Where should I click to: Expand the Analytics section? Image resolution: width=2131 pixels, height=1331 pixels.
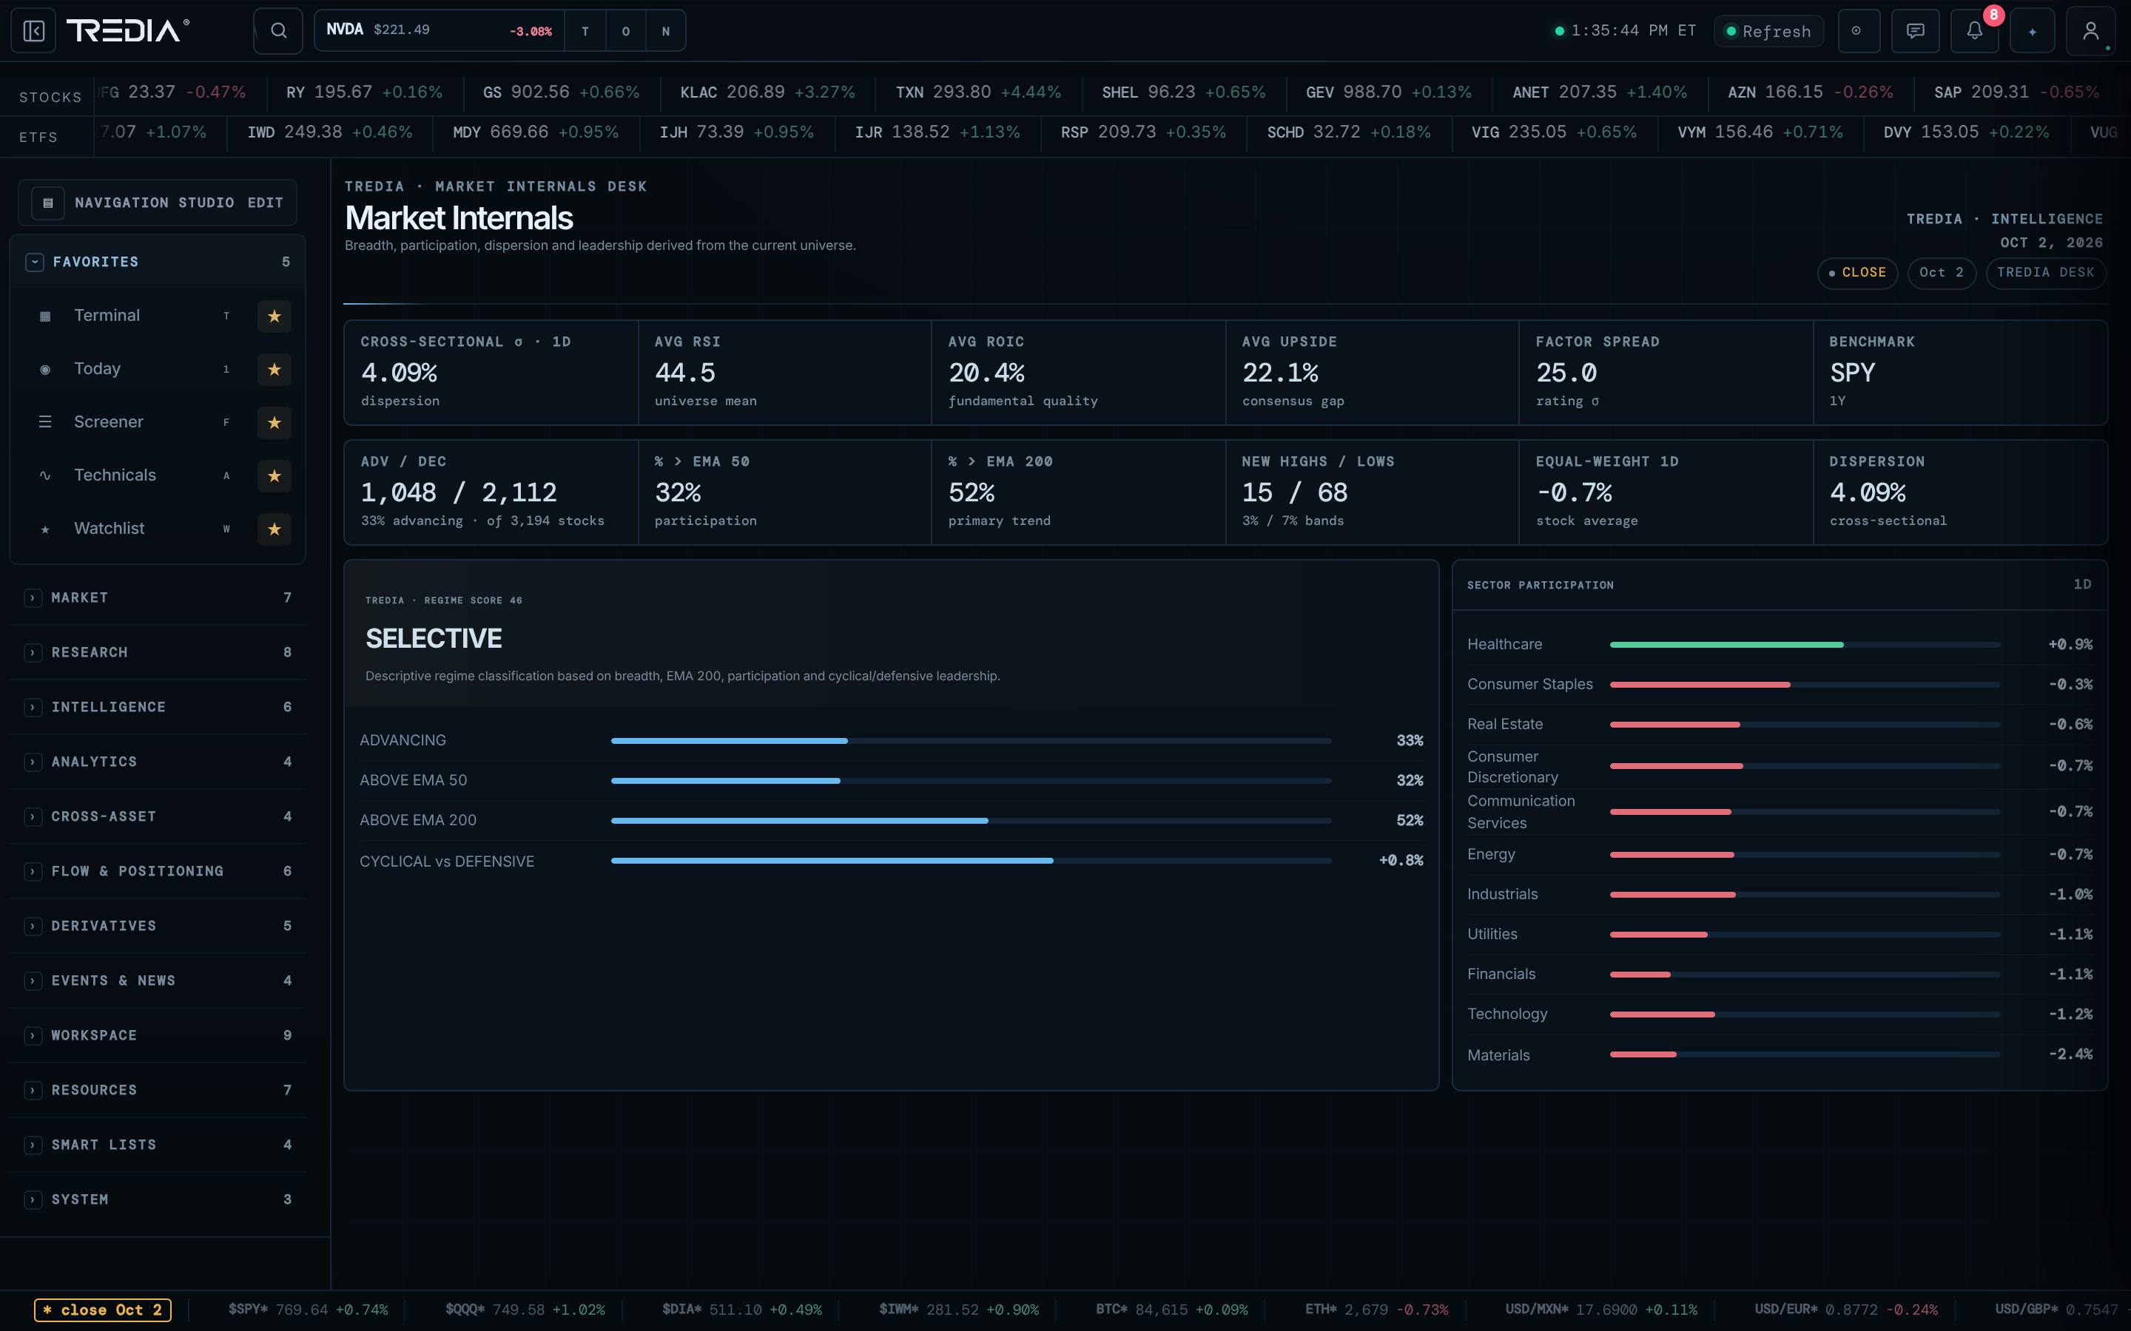[x=158, y=762]
